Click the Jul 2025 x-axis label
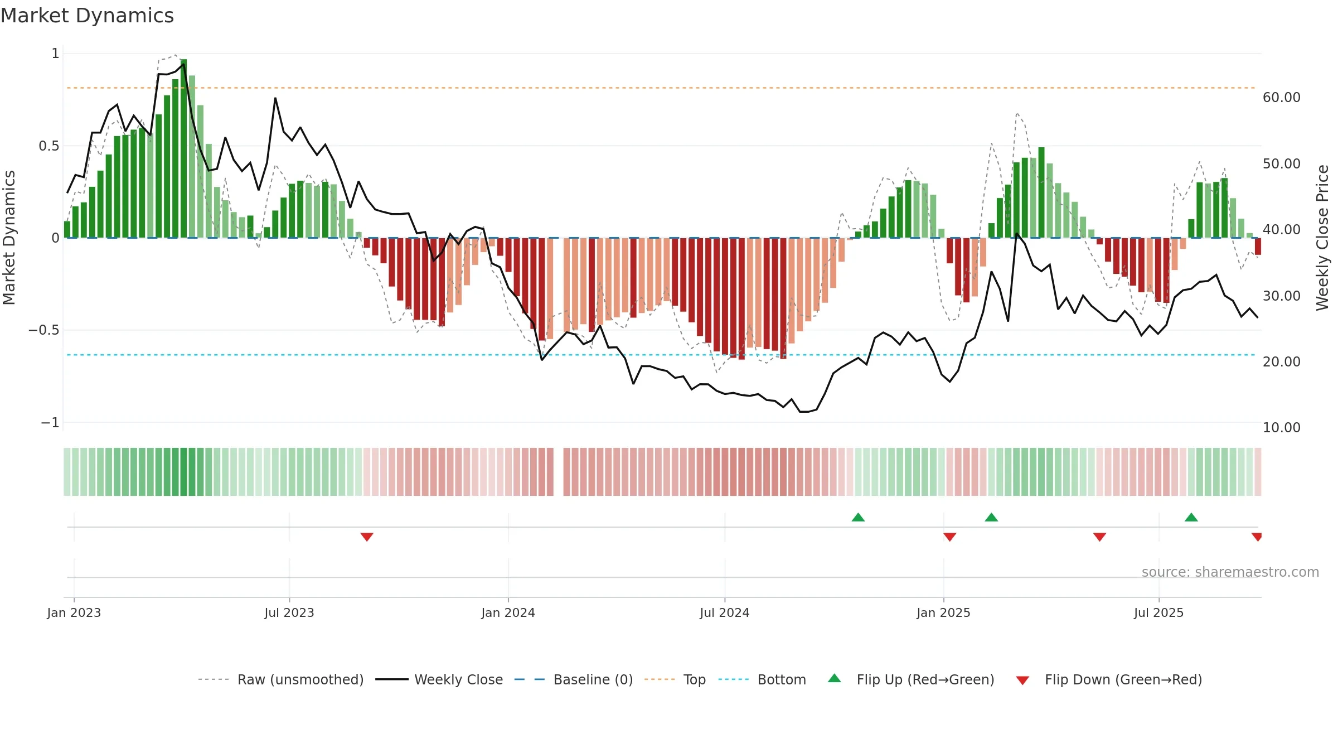1338x753 pixels. (x=1159, y=612)
